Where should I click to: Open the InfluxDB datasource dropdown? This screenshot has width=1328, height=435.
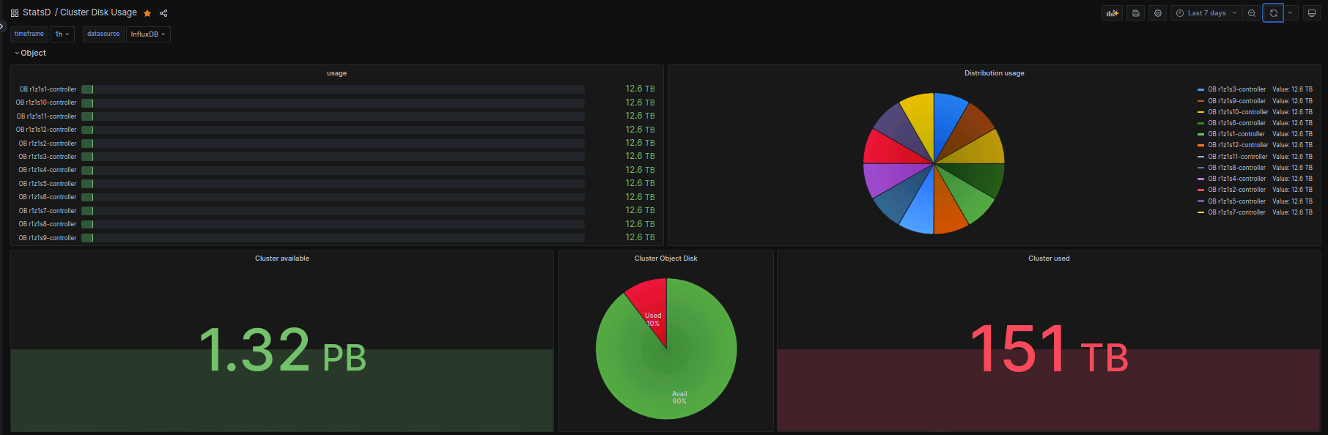pos(148,34)
